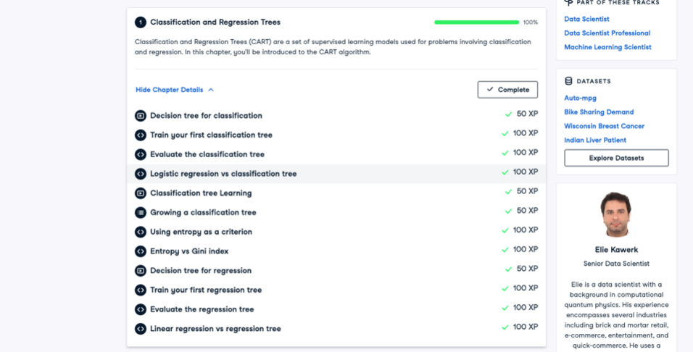The image size is (693, 352).
Task: Click the Datasets database icon
Action: pos(569,81)
